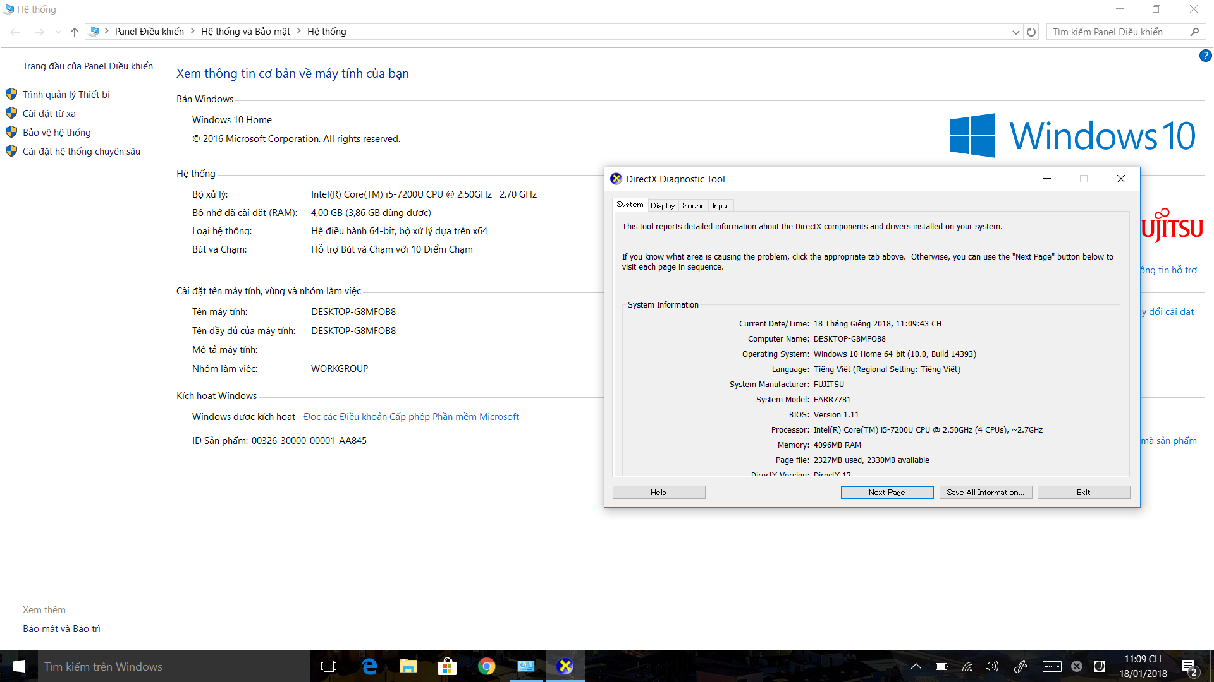Viewport: 1214px width, 682px height.
Task: Open the Input tab
Action: (721, 206)
